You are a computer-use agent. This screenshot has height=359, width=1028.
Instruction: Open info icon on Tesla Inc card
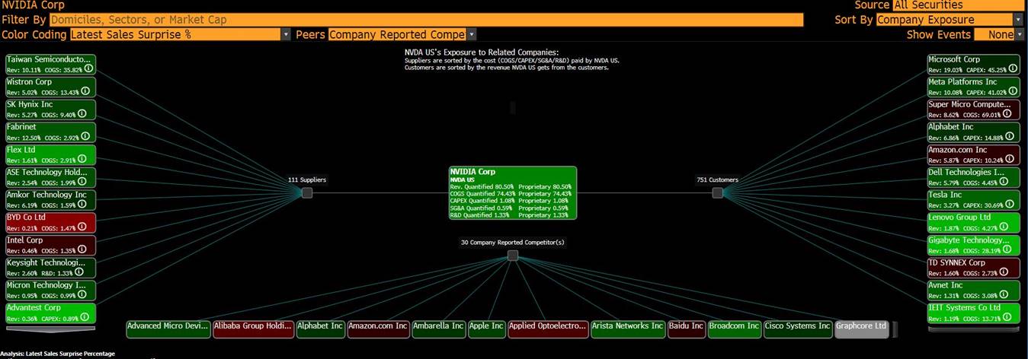tap(1011, 205)
